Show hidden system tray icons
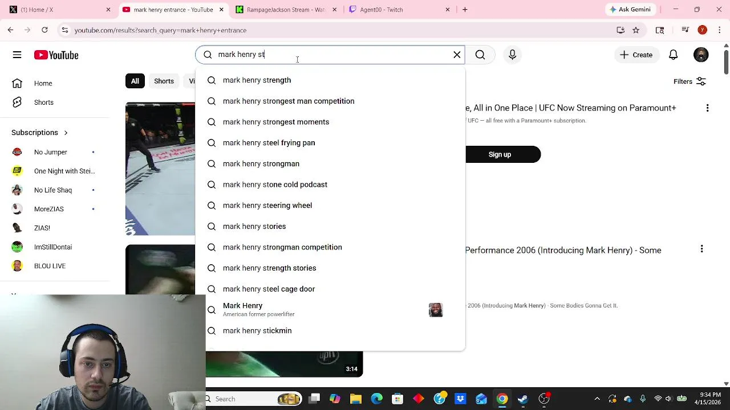This screenshot has width=730, height=410. click(597, 399)
